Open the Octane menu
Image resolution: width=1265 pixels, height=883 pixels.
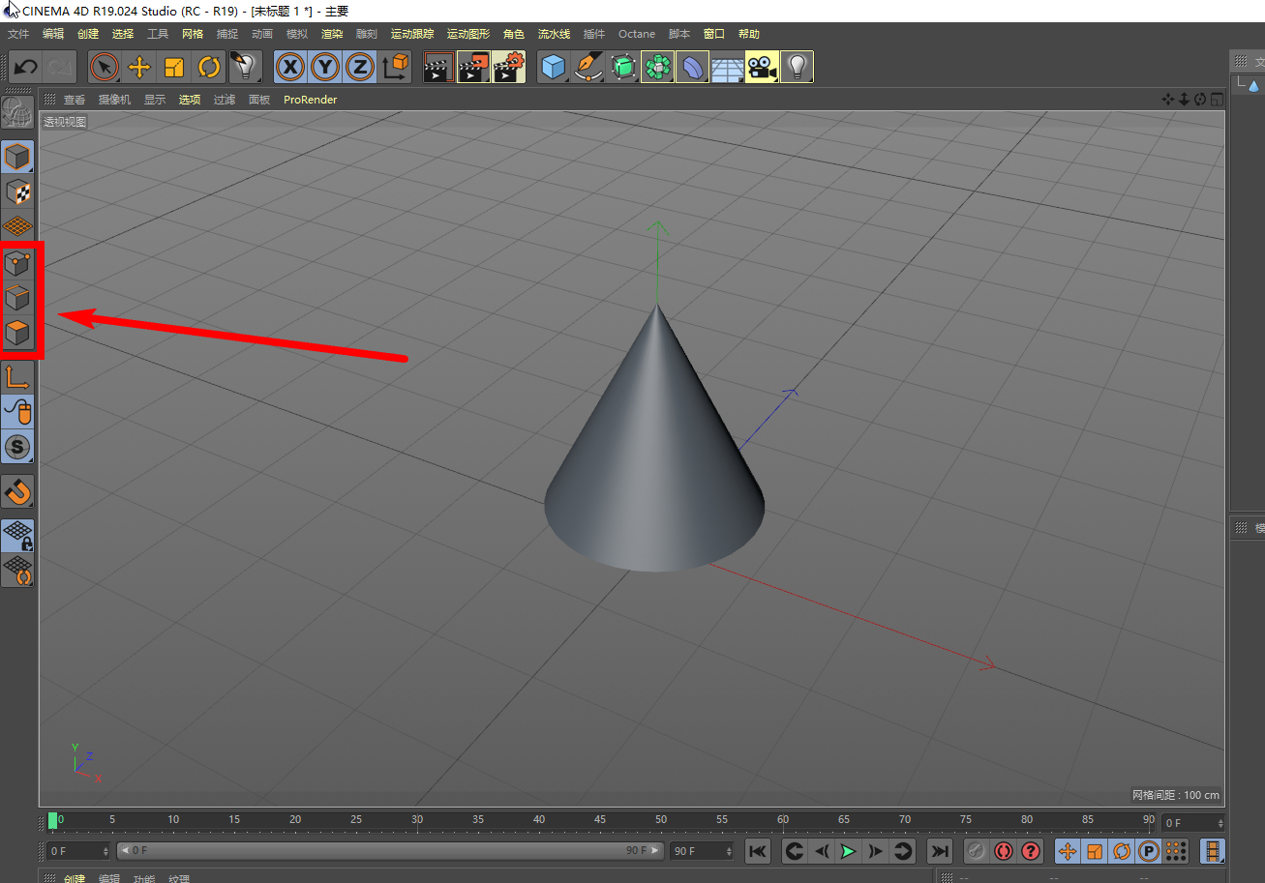point(637,34)
